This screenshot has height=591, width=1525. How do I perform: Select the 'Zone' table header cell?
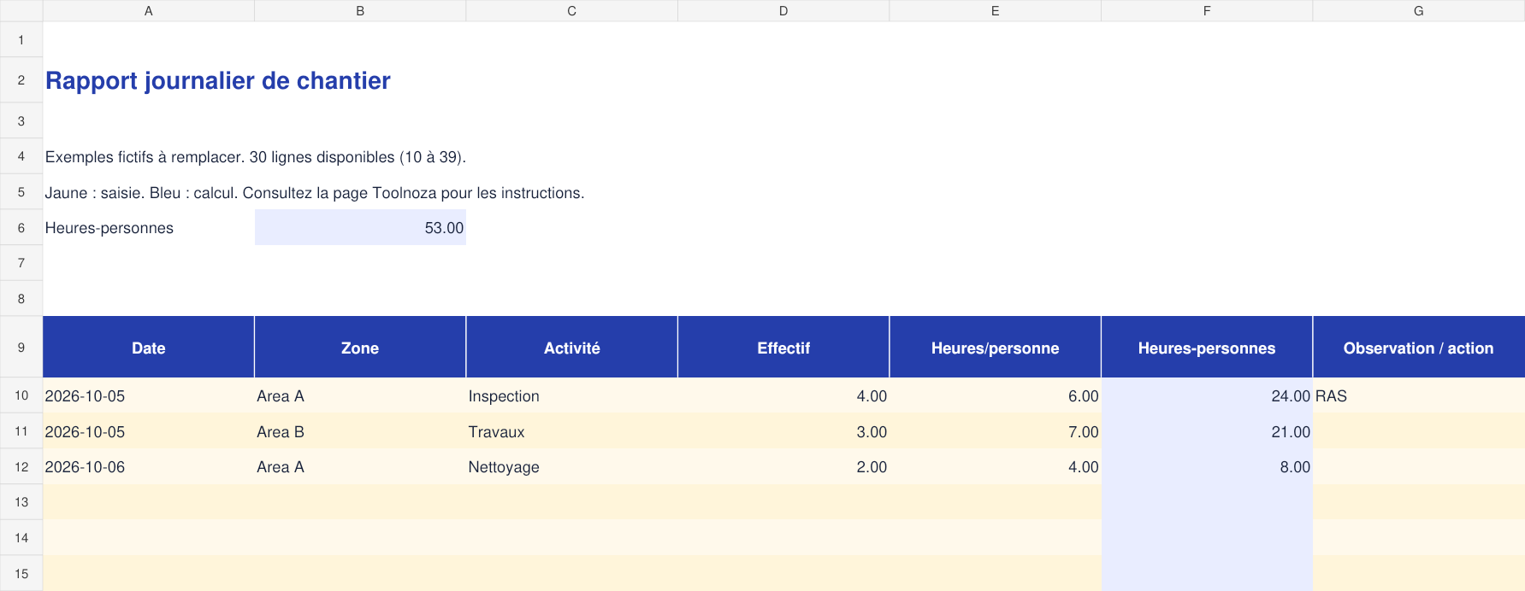point(360,348)
